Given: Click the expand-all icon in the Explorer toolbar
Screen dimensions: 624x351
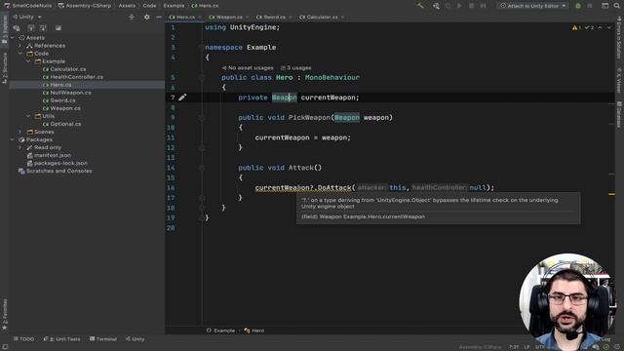Looking at the screenshot, I should (x=31, y=28).
